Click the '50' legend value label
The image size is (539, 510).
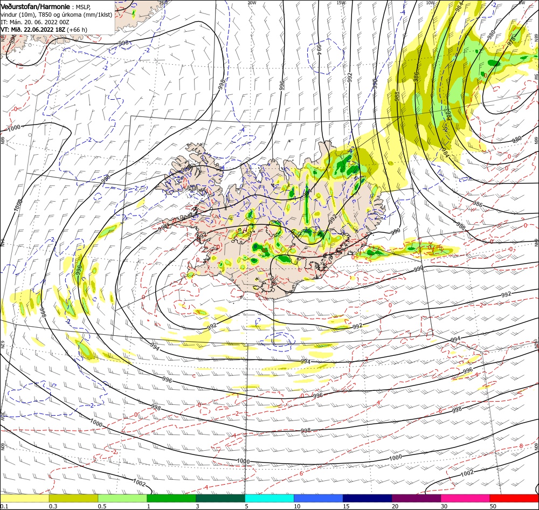pyautogui.click(x=493, y=507)
